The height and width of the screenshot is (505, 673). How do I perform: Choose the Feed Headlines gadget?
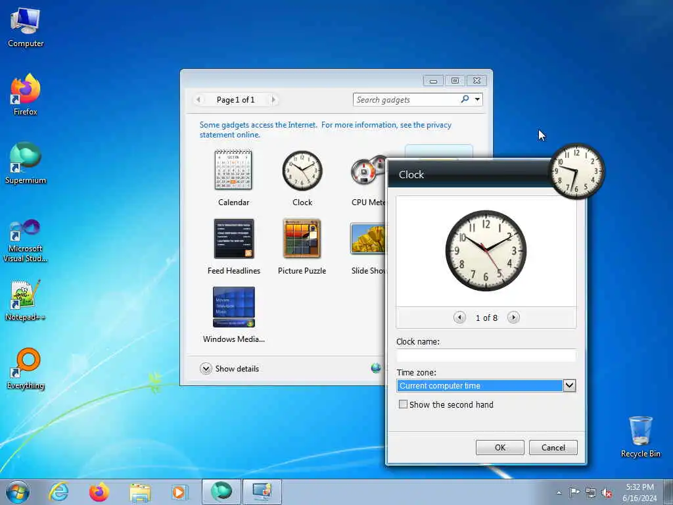tap(233, 247)
